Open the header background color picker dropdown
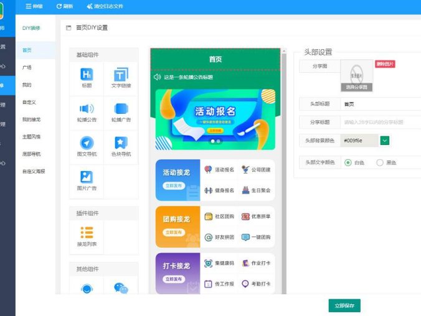 coord(385,141)
